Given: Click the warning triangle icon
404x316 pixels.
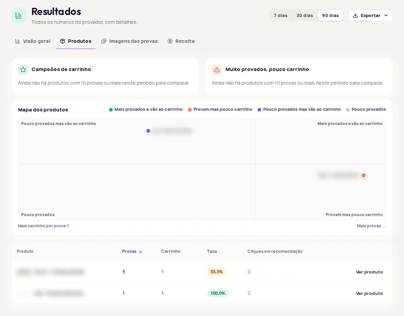Looking at the screenshot, I should point(217,70).
